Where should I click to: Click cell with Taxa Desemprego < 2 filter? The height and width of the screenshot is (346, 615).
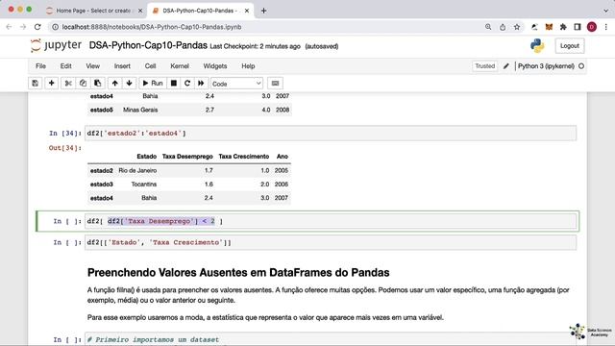[x=331, y=221]
